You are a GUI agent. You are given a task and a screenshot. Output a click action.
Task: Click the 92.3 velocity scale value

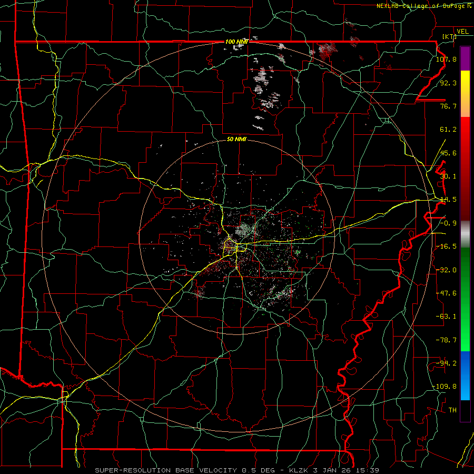coord(448,83)
